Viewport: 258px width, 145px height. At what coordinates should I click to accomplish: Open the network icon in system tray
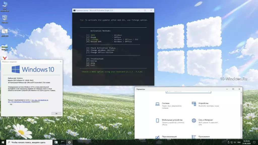pos(232,142)
